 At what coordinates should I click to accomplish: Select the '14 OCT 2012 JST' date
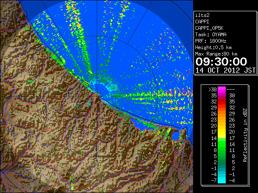[x=225, y=70]
